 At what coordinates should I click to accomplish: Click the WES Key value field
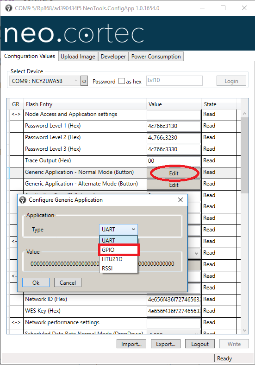174,311
